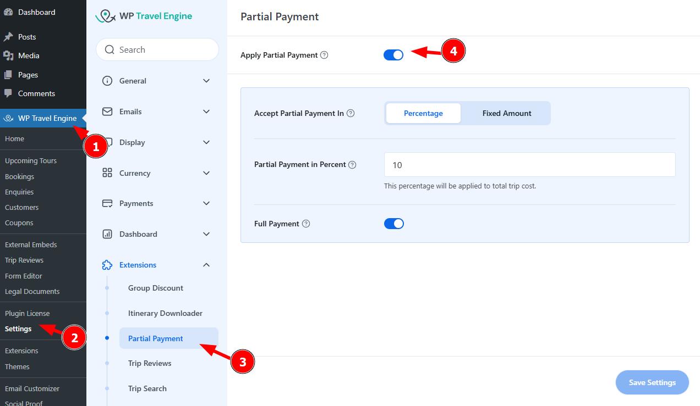Click the Currency grid icon

[107, 173]
